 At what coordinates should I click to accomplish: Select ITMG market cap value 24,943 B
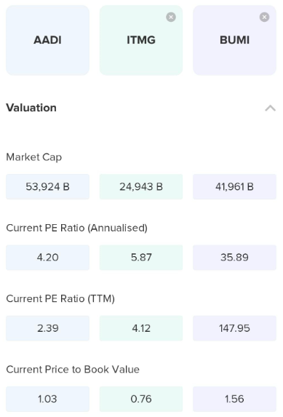click(x=141, y=187)
